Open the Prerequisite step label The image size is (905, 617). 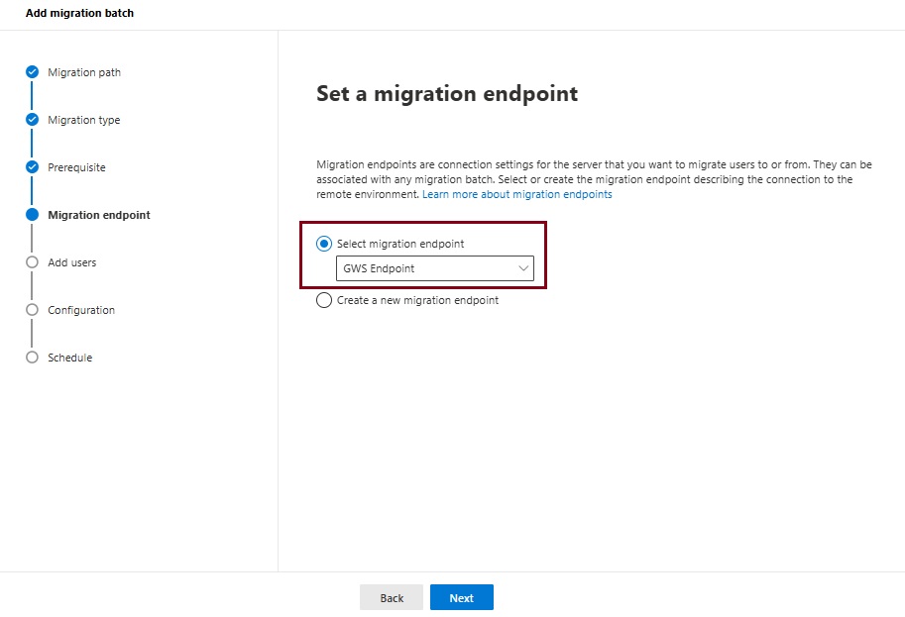76,167
